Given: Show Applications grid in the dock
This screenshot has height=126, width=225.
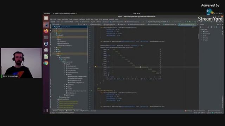Looking at the screenshot, I should click(46, 111).
